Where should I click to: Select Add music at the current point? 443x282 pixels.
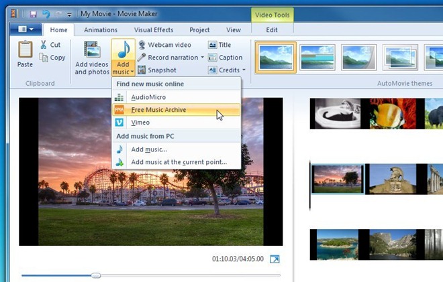point(179,162)
